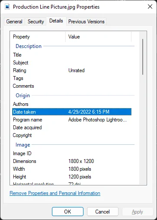Screen dimensions: 157x220
Task: Select the Details tab
Action: click(x=56, y=21)
